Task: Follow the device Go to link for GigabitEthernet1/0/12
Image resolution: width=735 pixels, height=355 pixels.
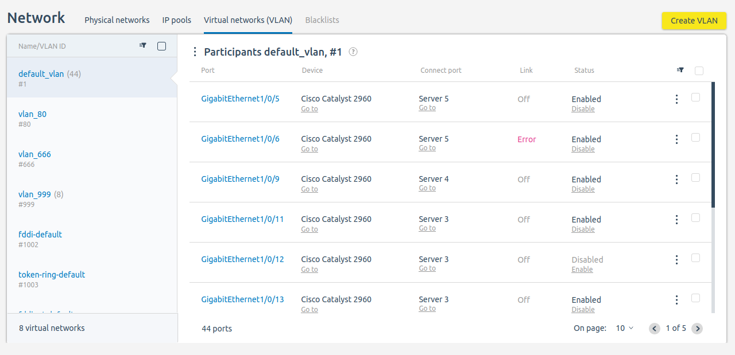Action: click(310, 270)
